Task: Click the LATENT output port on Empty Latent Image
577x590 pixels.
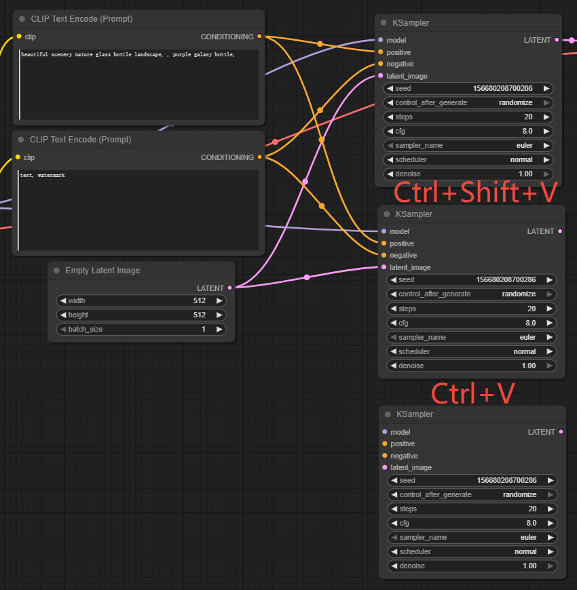Action: coord(229,288)
